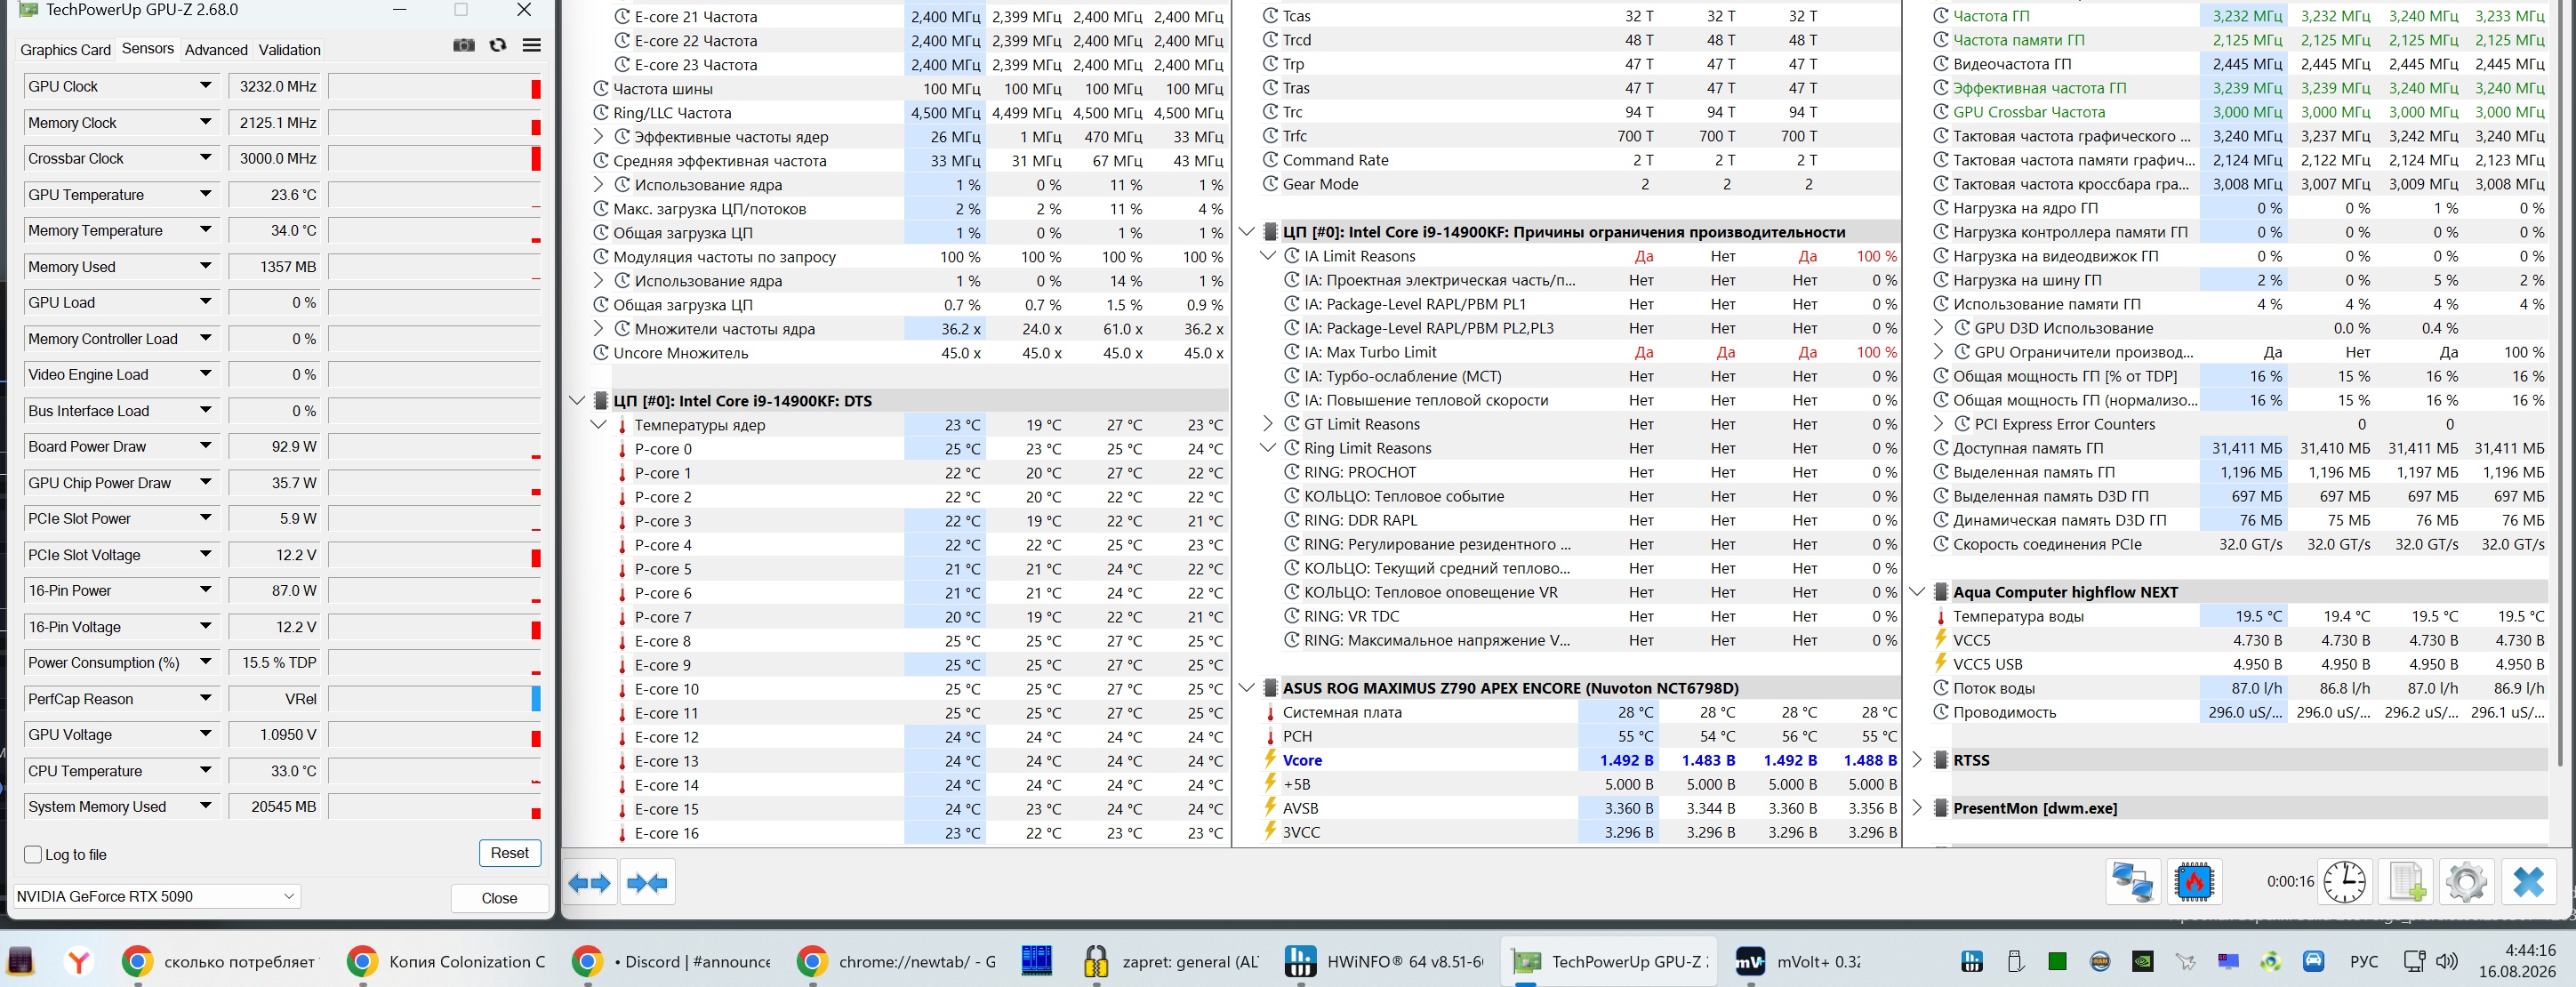Viewport: 2576px width, 987px height.
Task: Click the GPU-Z refresh icon
Action: (498, 45)
